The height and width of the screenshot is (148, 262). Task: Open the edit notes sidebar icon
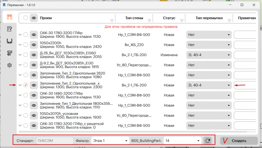(10, 29)
